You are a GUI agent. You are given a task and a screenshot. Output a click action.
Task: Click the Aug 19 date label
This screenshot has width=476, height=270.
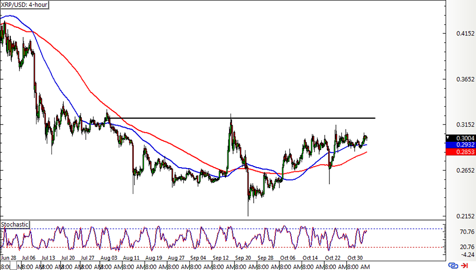pos(154,258)
